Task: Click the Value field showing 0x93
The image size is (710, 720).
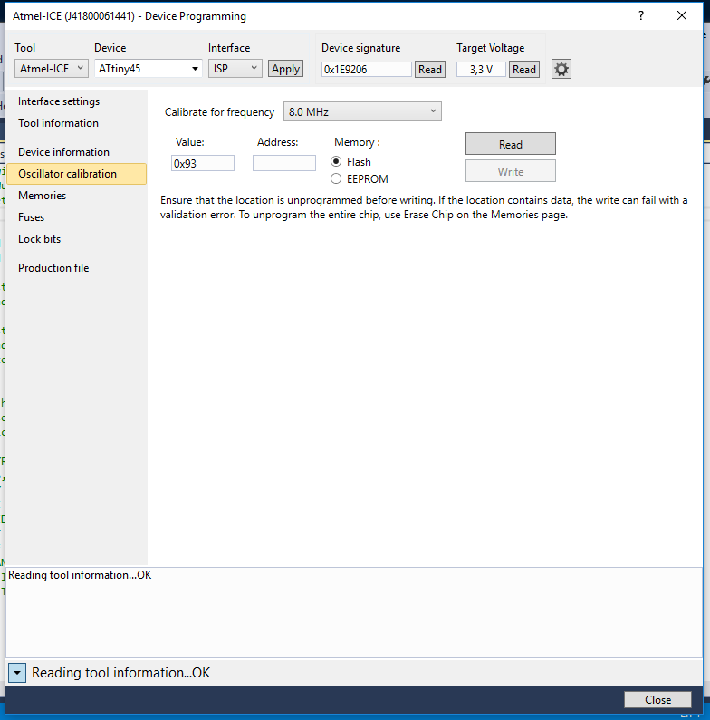Action: 203,163
